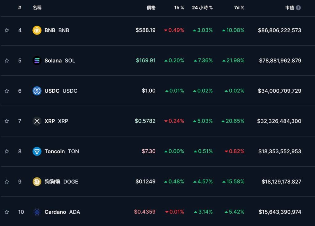Click the Dogecoin logo icon

tap(37, 182)
